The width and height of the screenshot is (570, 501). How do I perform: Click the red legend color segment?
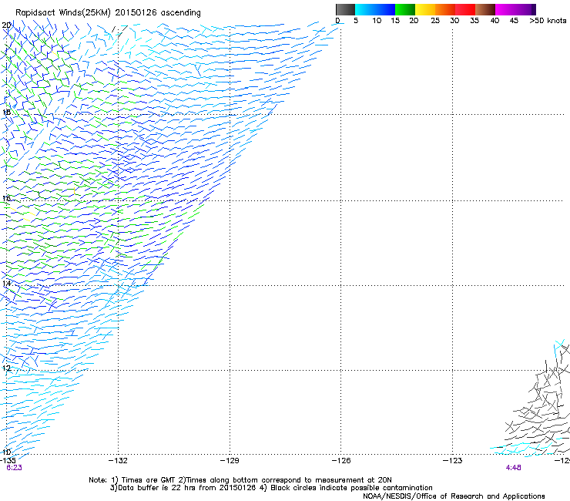pyautogui.click(x=465, y=9)
